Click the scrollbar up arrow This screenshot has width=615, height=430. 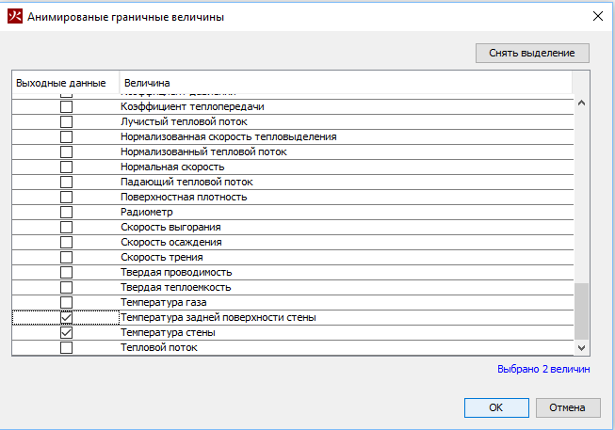tap(581, 104)
